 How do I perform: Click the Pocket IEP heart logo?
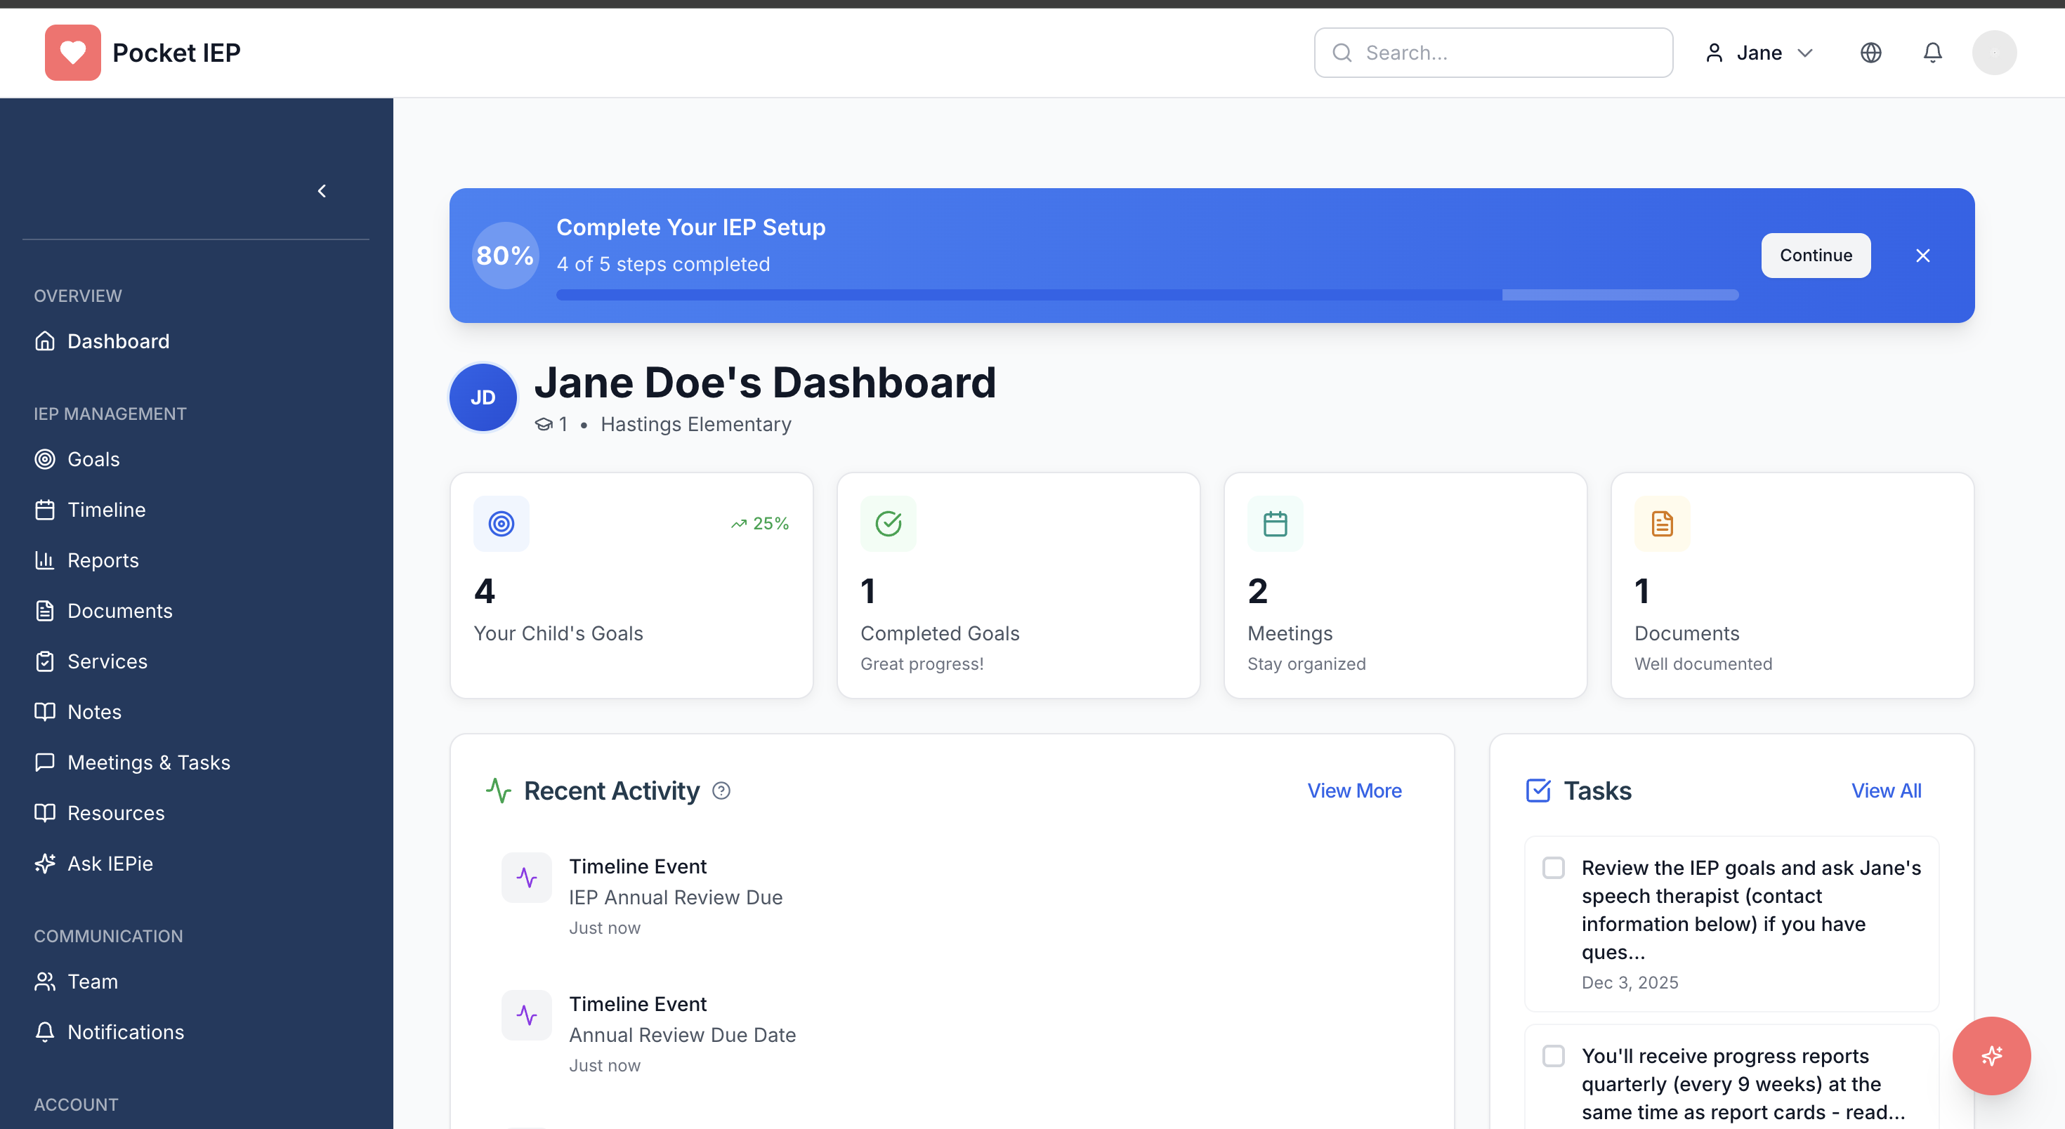tap(73, 53)
